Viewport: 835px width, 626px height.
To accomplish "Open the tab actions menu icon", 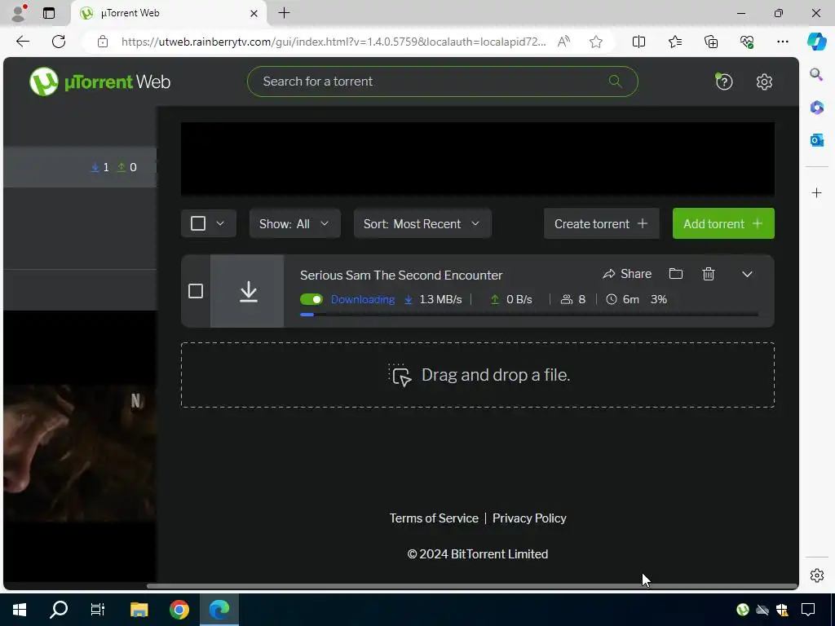I will point(49,13).
